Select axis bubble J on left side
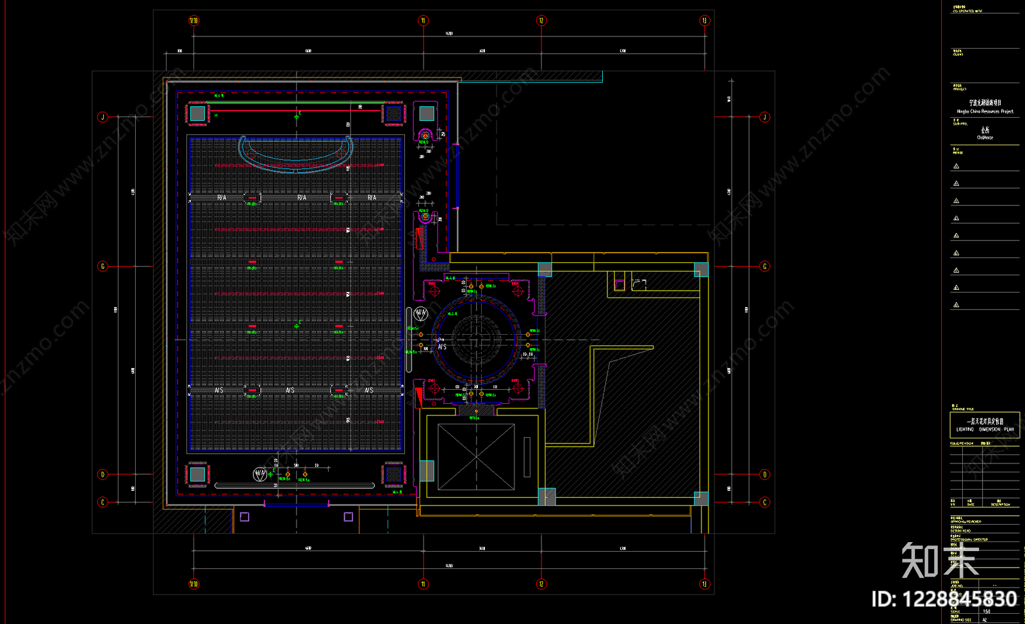1025x624 pixels. pyautogui.click(x=102, y=117)
